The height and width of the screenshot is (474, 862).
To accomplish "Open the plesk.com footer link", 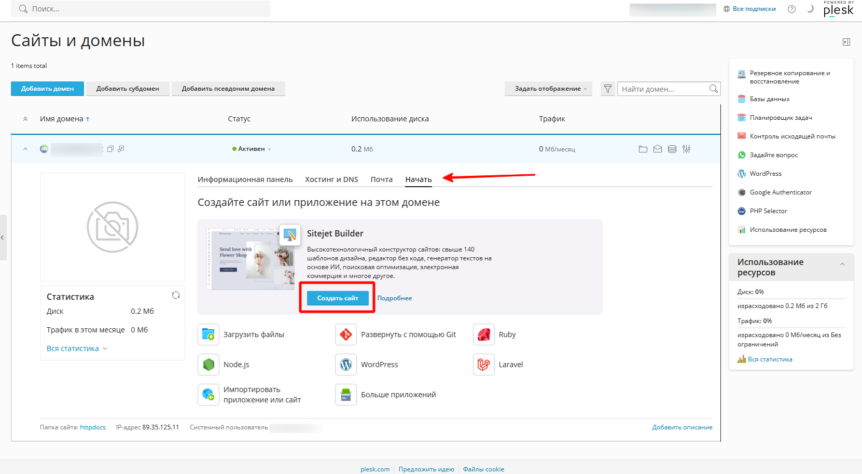I will coord(375,469).
